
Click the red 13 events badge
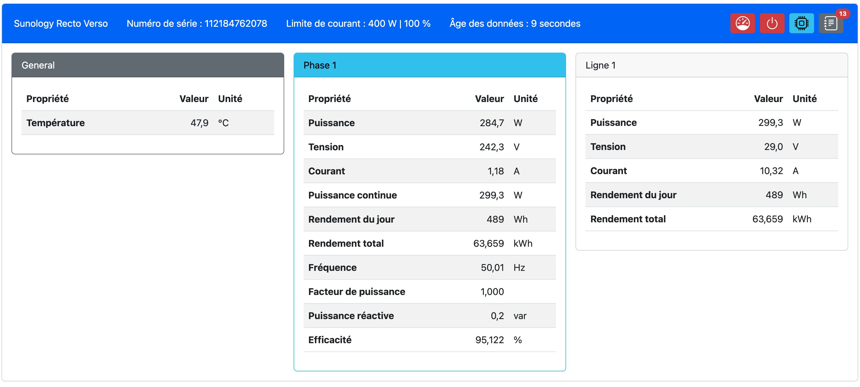(842, 14)
